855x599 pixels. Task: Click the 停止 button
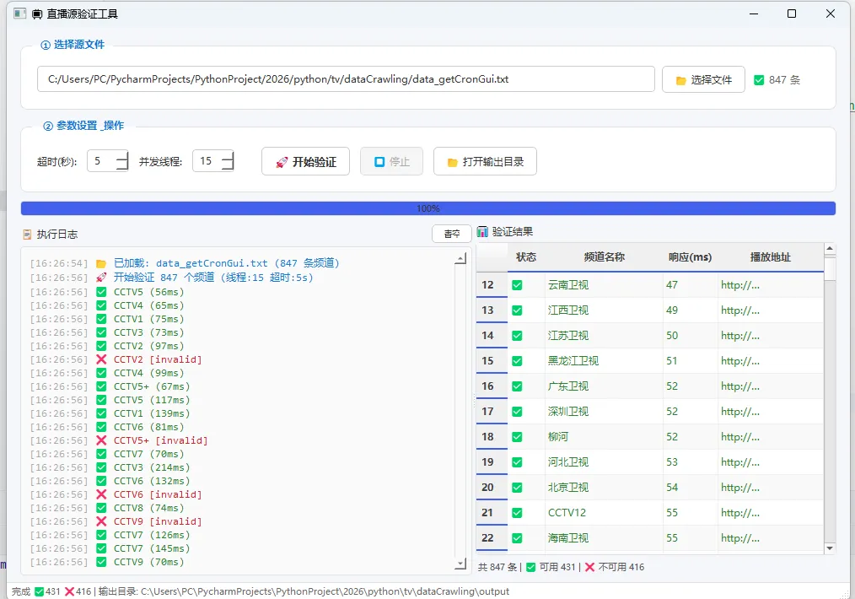pos(391,161)
